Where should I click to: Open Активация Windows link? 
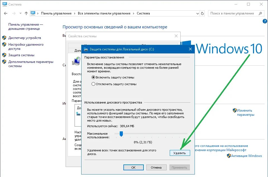click(247, 156)
